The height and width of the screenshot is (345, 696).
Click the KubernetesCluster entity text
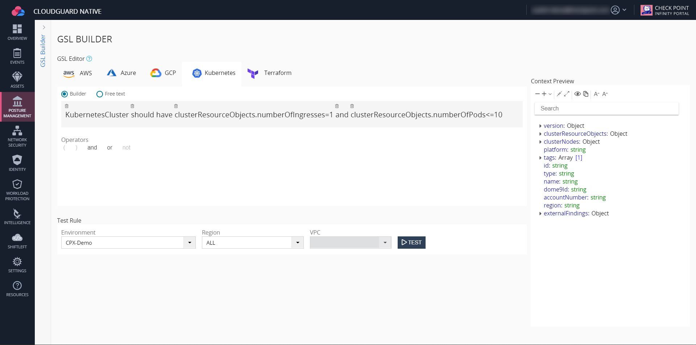(97, 115)
